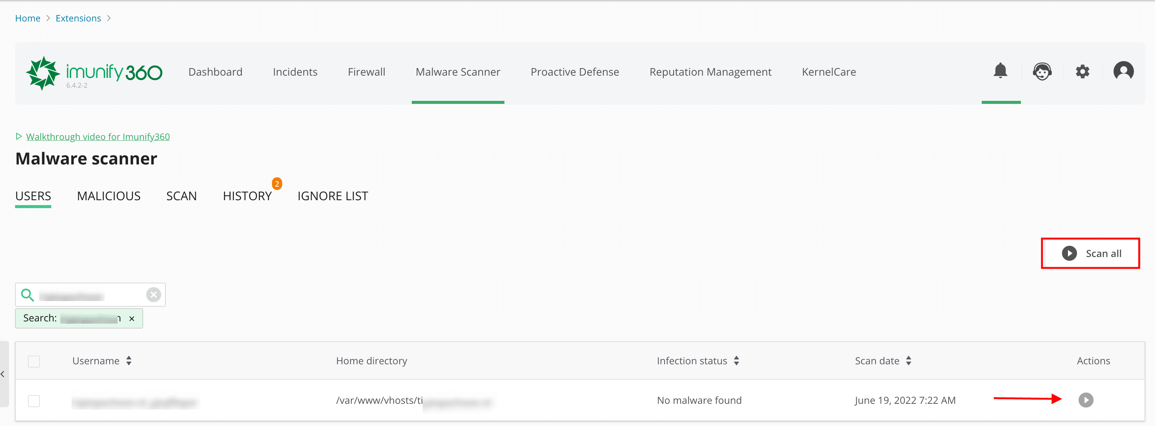This screenshot has width=1155, height=426.
Task: Open the Reputation Management tab
Action: pyautogui.click(x=710, y=72)
